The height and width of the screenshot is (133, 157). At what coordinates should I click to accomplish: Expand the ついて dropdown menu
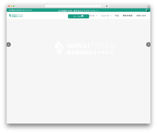[93, 16]
